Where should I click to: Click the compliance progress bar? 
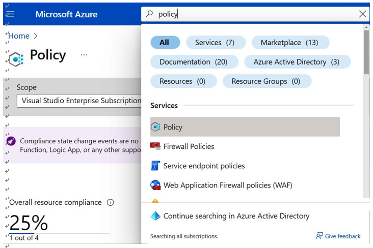(x=60, y=234)
